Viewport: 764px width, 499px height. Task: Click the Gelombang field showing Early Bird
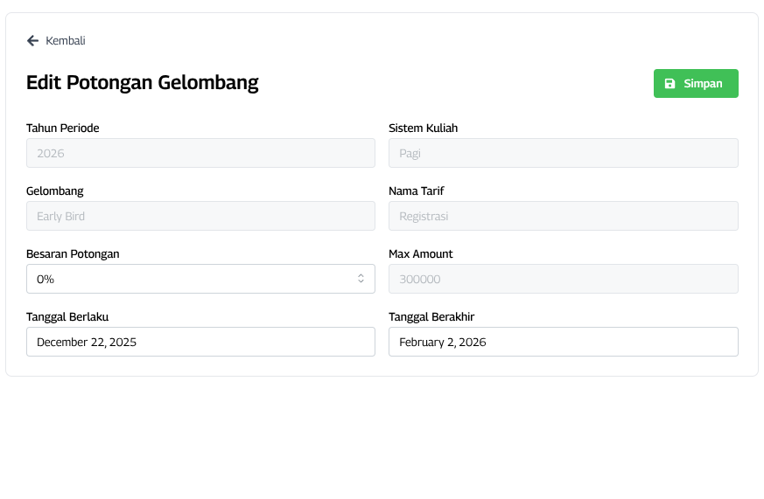[200, 216]
